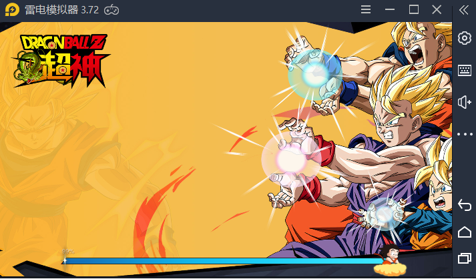Click the 99% loading percentage text

click(68, 252)
